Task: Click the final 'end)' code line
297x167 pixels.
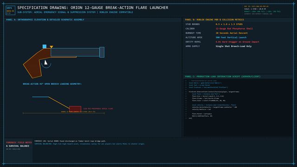Action: [190, 118]
